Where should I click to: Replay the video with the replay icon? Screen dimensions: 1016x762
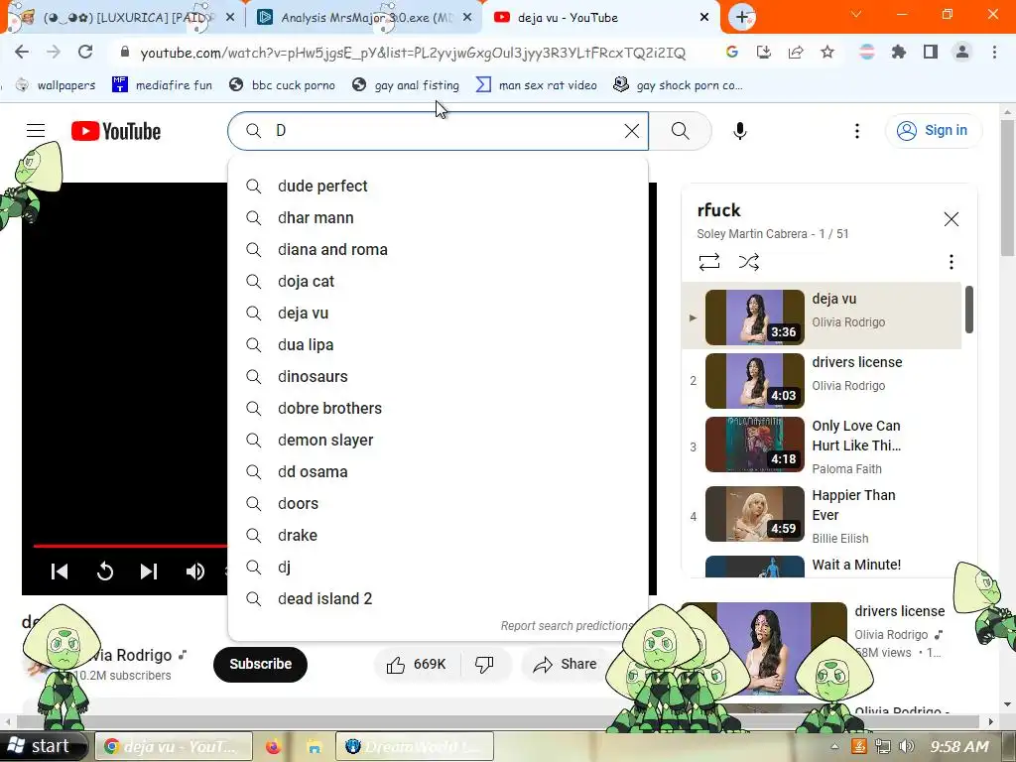coord(105,571)
